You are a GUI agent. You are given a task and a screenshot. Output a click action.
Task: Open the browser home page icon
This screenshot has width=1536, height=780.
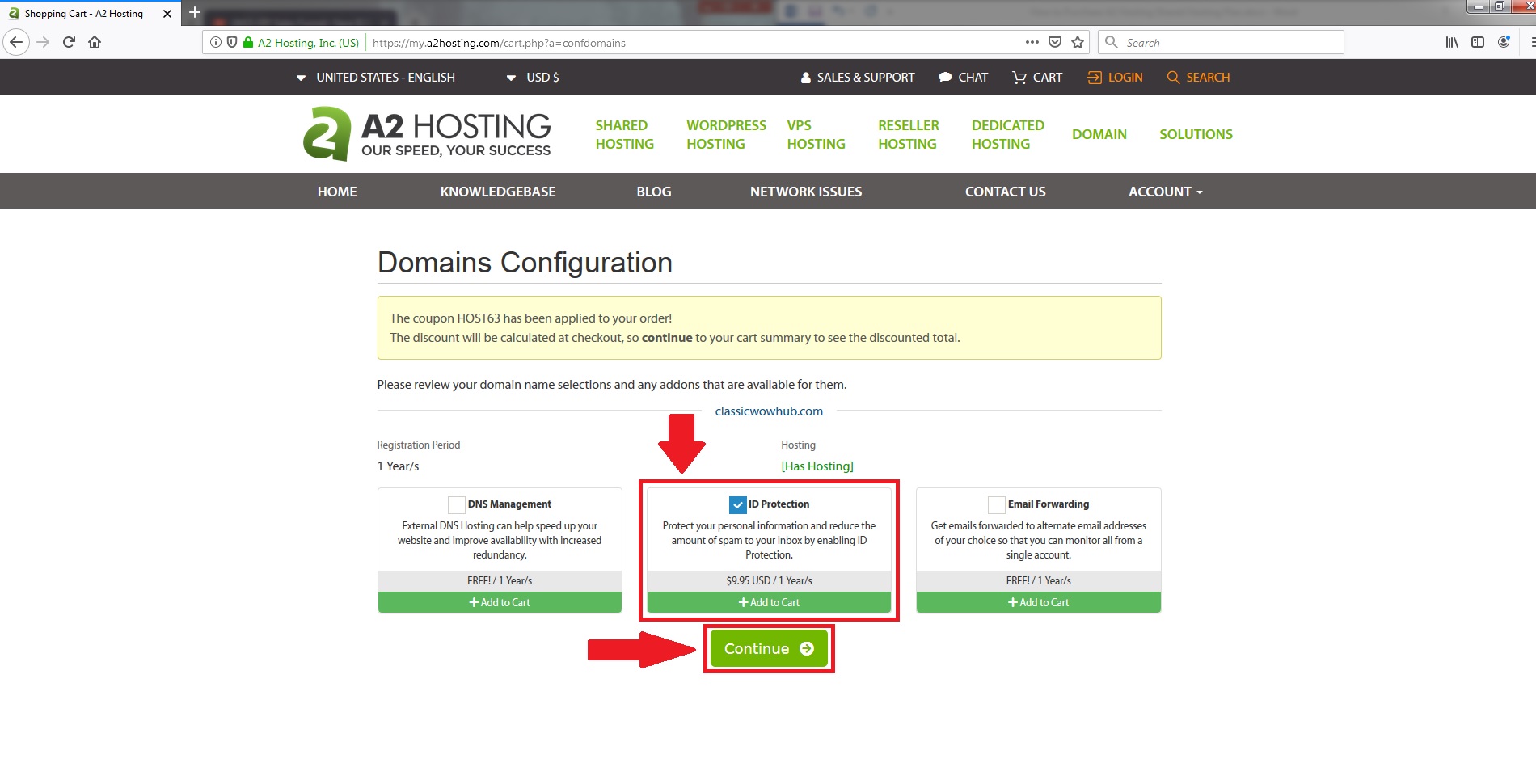tap(95, 42)
